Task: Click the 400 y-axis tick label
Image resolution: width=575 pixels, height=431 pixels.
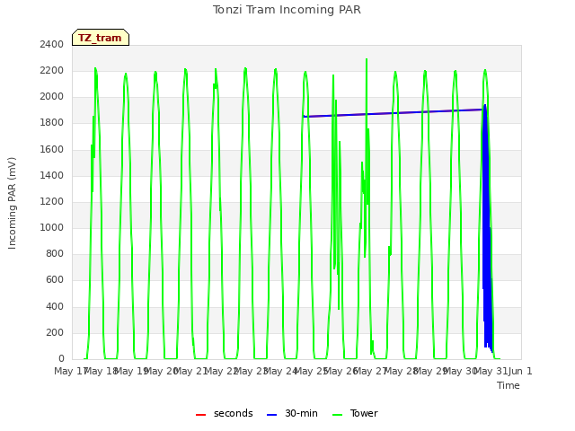Action: pos(55,306)
